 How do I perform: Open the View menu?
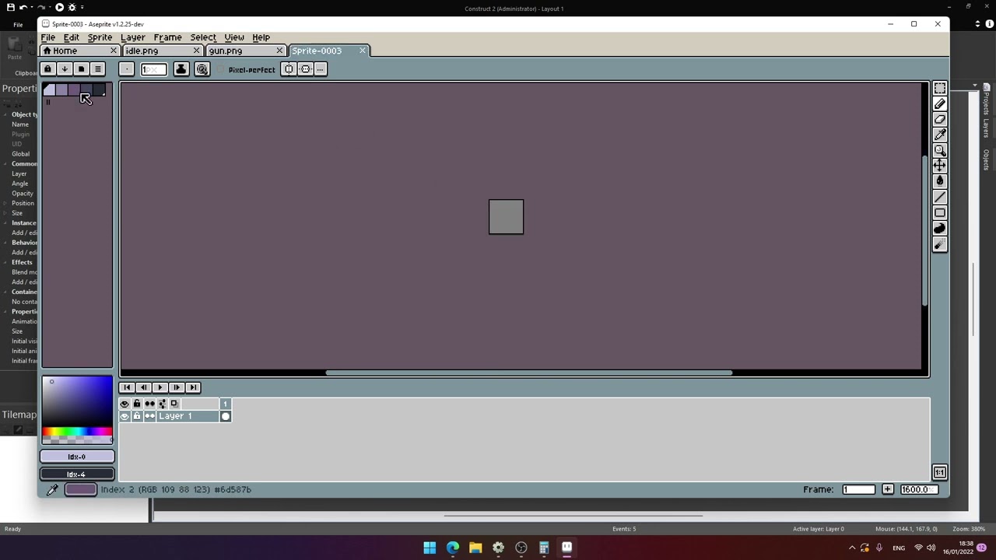point(234,37)
